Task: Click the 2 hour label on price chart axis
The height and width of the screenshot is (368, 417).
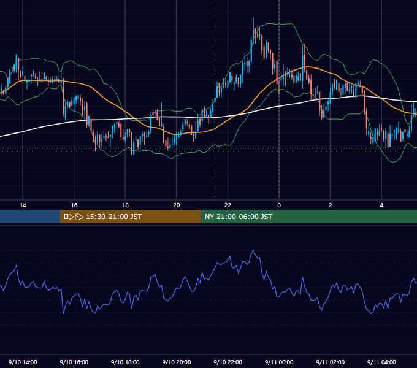Action: pos(331,205)
